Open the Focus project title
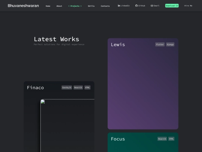The image size is (202, 152). [118, 139]
